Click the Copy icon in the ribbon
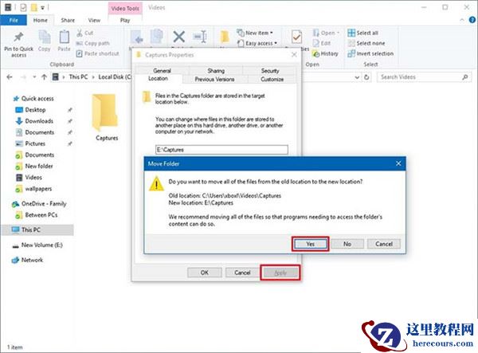Viewport: 478px width, 353px height. (x=44, y=37)
